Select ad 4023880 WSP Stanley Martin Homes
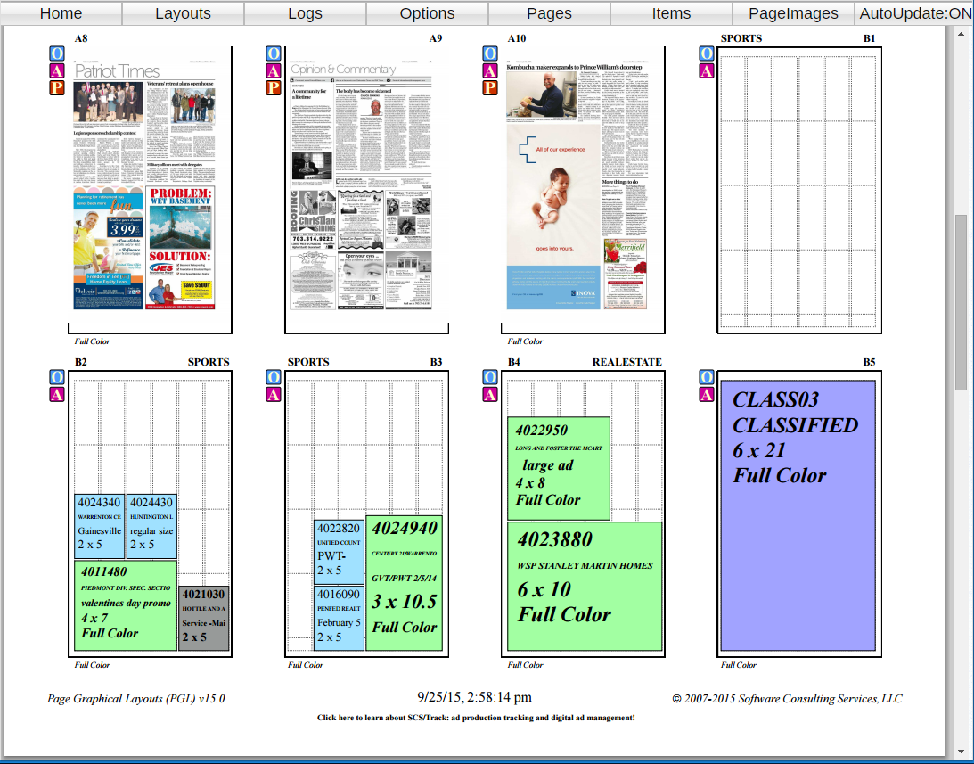 point(585,587)
